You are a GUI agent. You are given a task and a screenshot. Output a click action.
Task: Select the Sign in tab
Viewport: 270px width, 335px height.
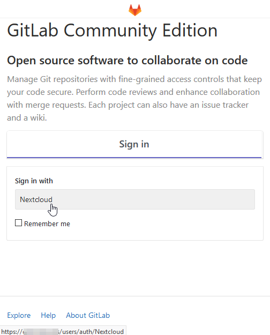click(x=134, y=144)
